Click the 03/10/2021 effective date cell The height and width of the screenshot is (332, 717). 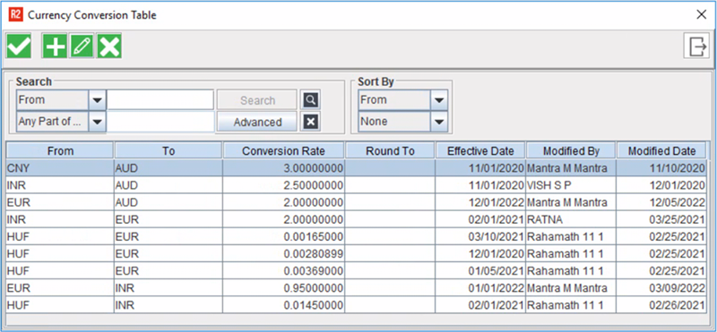tap(480, 236)
